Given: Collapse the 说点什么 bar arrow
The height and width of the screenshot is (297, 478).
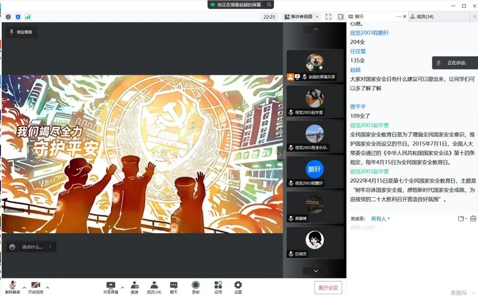Looking at the screenshot, I should (50, 246).
